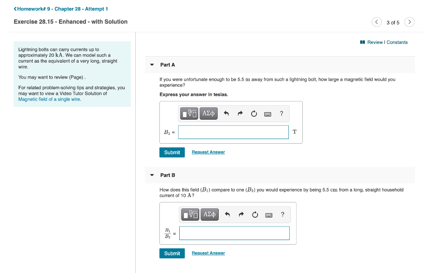
Task: Open Greek symbols palette ΑΣΦ in Part B
Action: [210, 214]
